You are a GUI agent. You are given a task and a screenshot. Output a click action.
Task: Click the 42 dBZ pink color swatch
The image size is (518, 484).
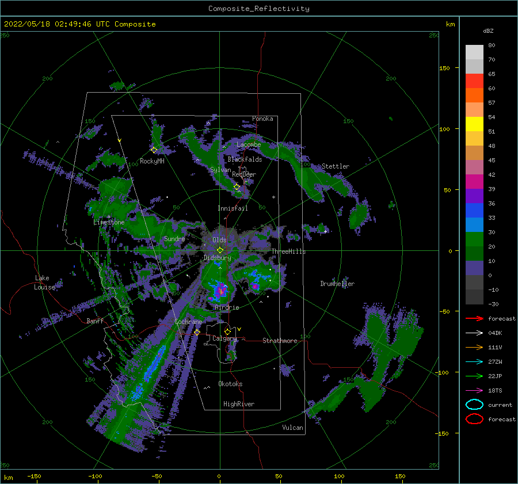click(x=474, y=167)
